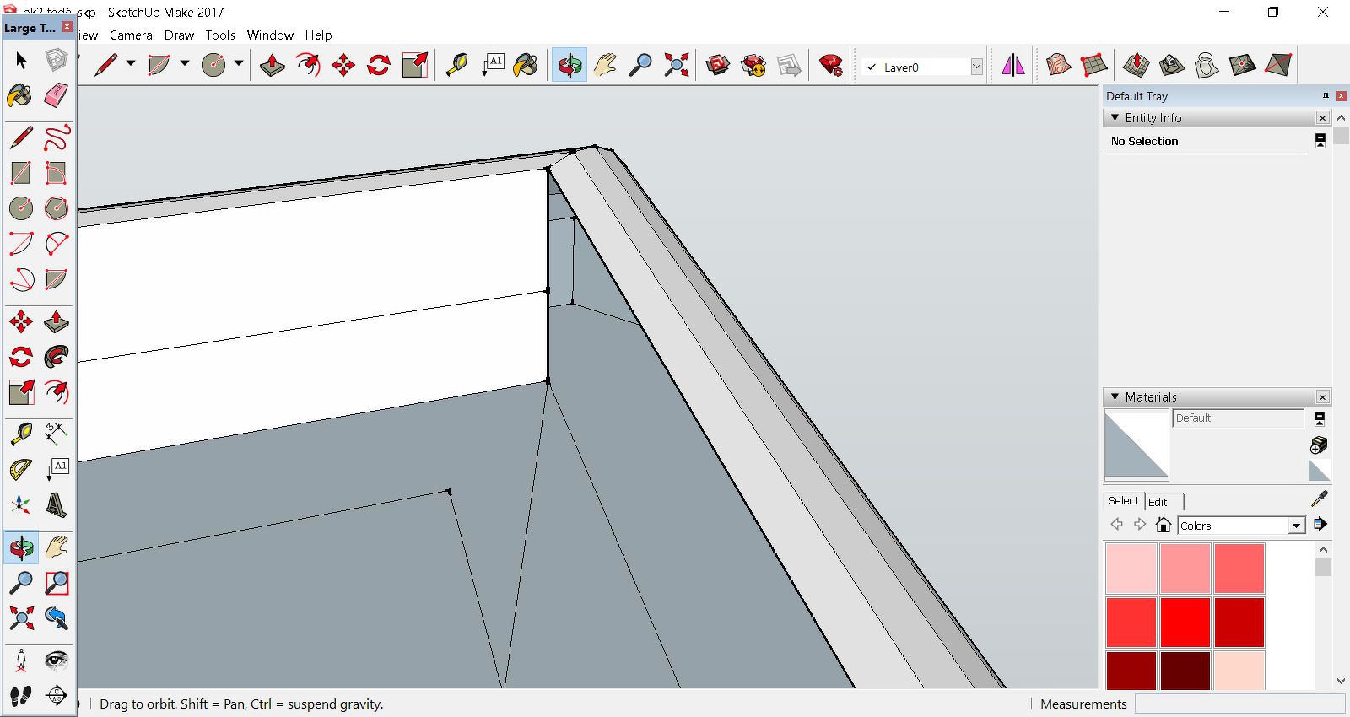Click the Create Material button

(1320, 445)
